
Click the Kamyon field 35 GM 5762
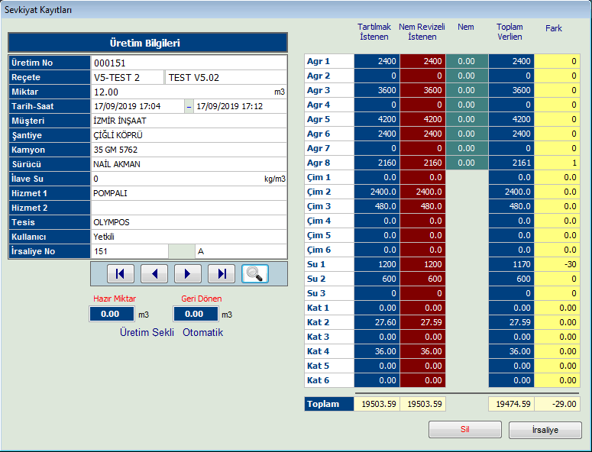189,150
